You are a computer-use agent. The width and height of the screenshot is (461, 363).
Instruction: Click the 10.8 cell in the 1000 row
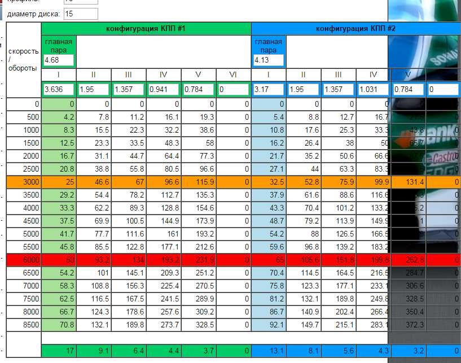[x=269, y=130]
